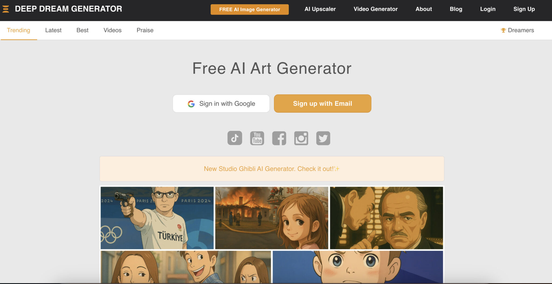
Task: Open Video Generator in the top navigation
Action: (375, 9)
